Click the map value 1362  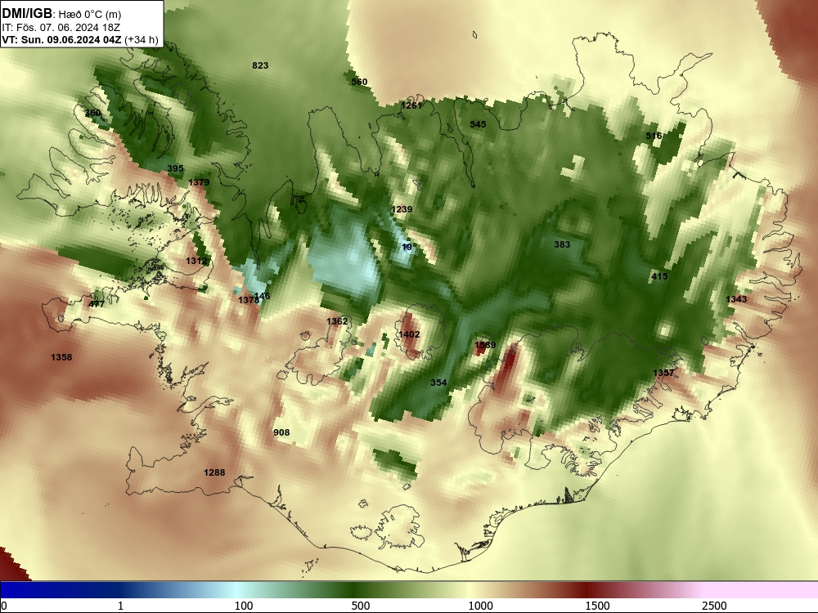click(337, 321)
